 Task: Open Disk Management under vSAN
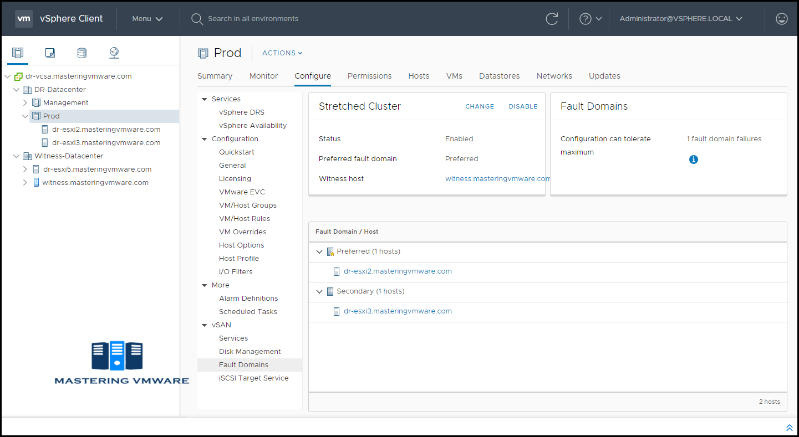[250, 352]
